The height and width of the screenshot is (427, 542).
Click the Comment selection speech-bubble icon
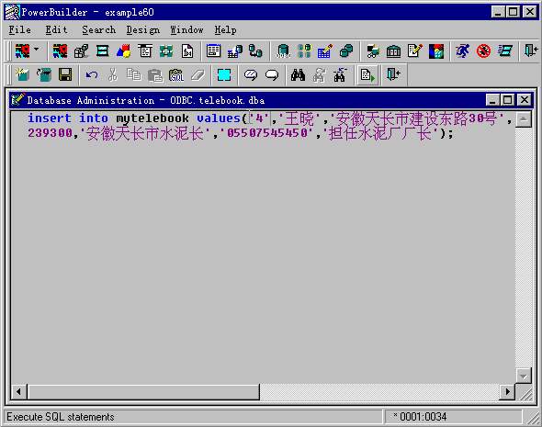click(x=251, y=74)
